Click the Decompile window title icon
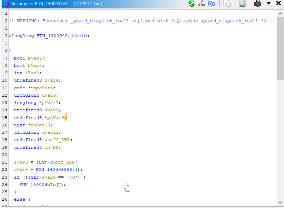284x208 pixels. click(x=5, y=4)
